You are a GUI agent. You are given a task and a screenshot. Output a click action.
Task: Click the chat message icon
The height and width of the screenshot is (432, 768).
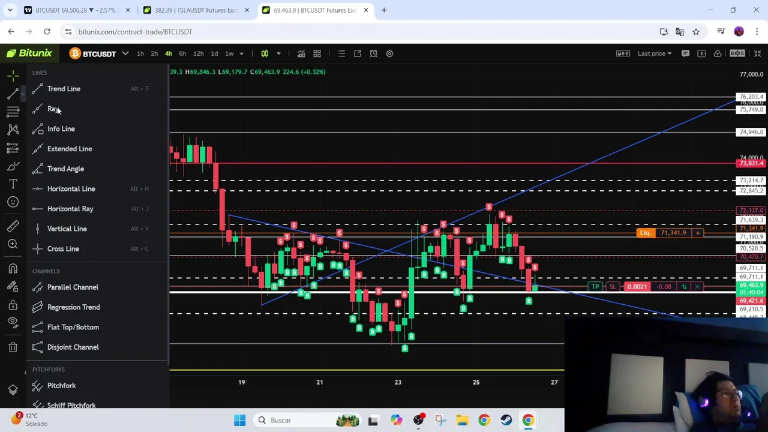685,53
